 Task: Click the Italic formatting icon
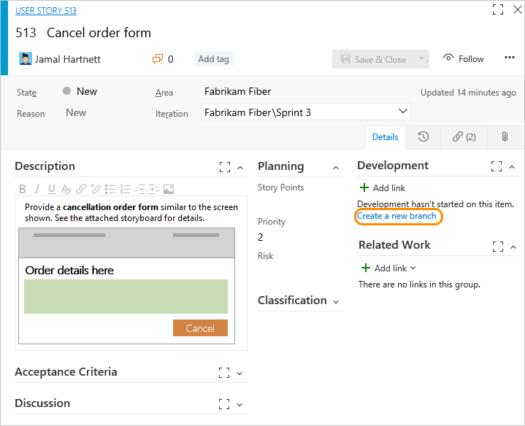pos(37,189)
